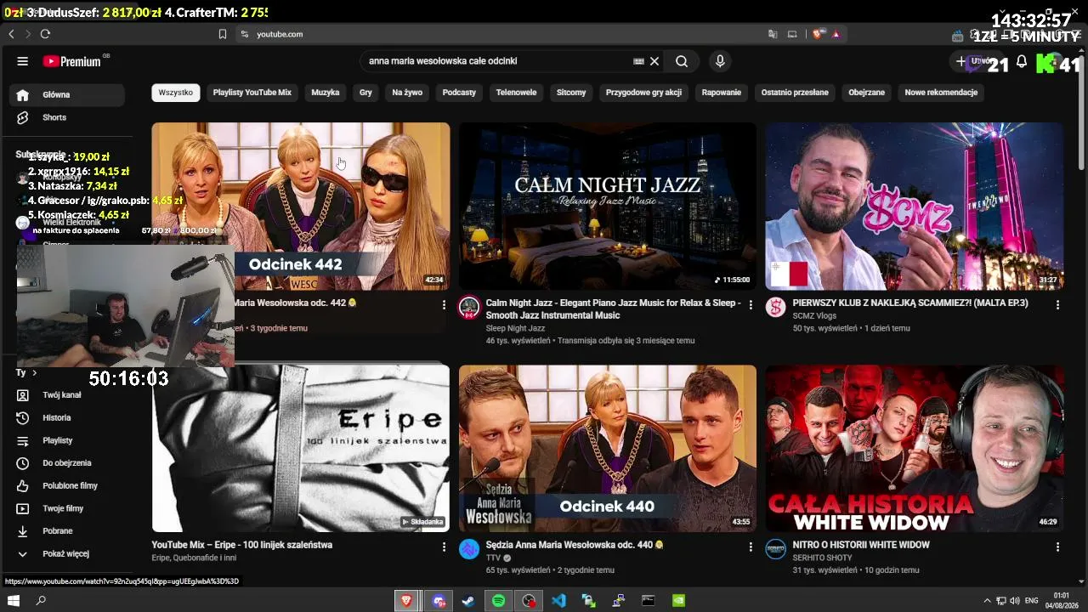Open Główna in the sidebar

coord(68,94)
